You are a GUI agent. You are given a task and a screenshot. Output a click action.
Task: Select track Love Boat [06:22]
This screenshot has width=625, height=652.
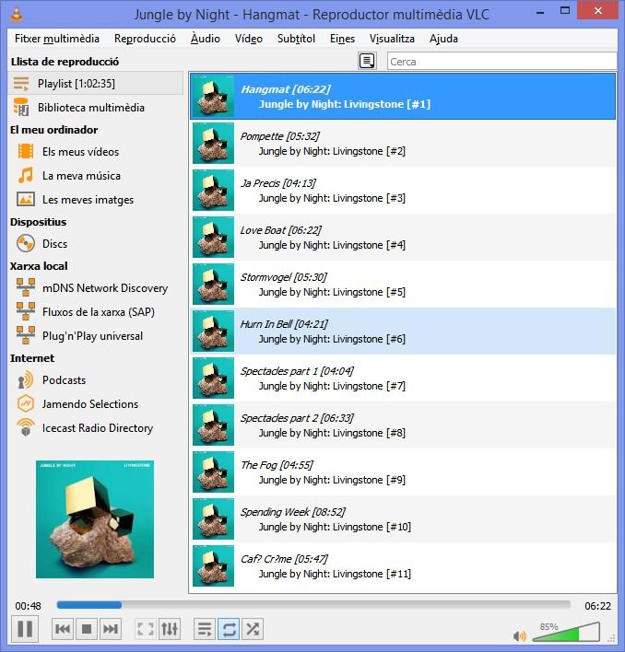pos(403,238)
